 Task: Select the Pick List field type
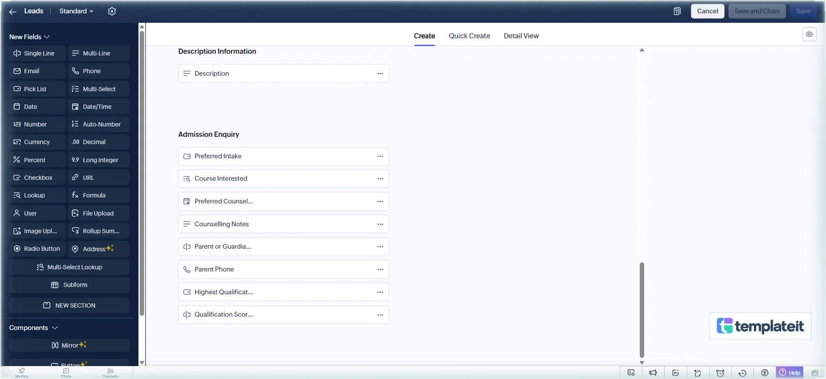point(37,89)
